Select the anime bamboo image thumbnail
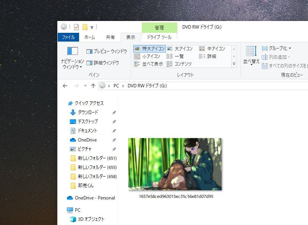The height and width of the screenshot is (225, 308). pos(175,164)
